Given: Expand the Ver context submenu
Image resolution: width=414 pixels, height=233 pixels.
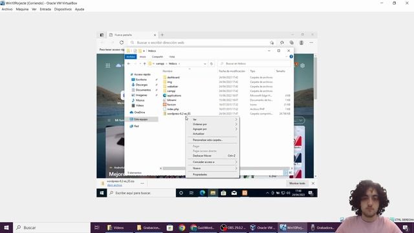Looking at the screenshot, I should 213,119.
